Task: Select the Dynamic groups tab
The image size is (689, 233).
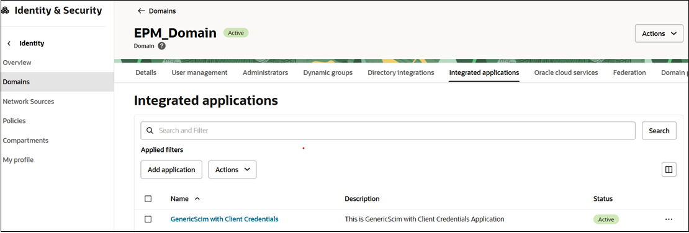Action: (328, 73)
